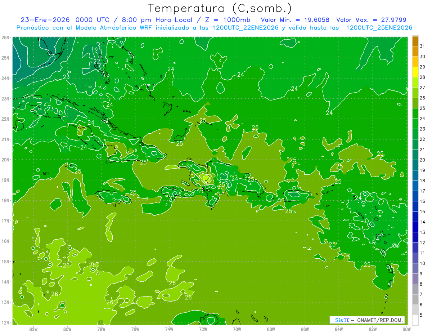Image resolution: width=432 pixels, height=334 pixels.
Task: Click the longitude axis label 78W
Action: [101, 329]
